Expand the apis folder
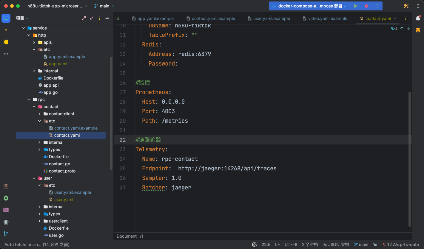This screenshot has width=424, height=249. click(x=34, y=42)
